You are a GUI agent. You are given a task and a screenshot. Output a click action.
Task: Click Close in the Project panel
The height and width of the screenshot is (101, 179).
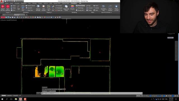point(13,8)
